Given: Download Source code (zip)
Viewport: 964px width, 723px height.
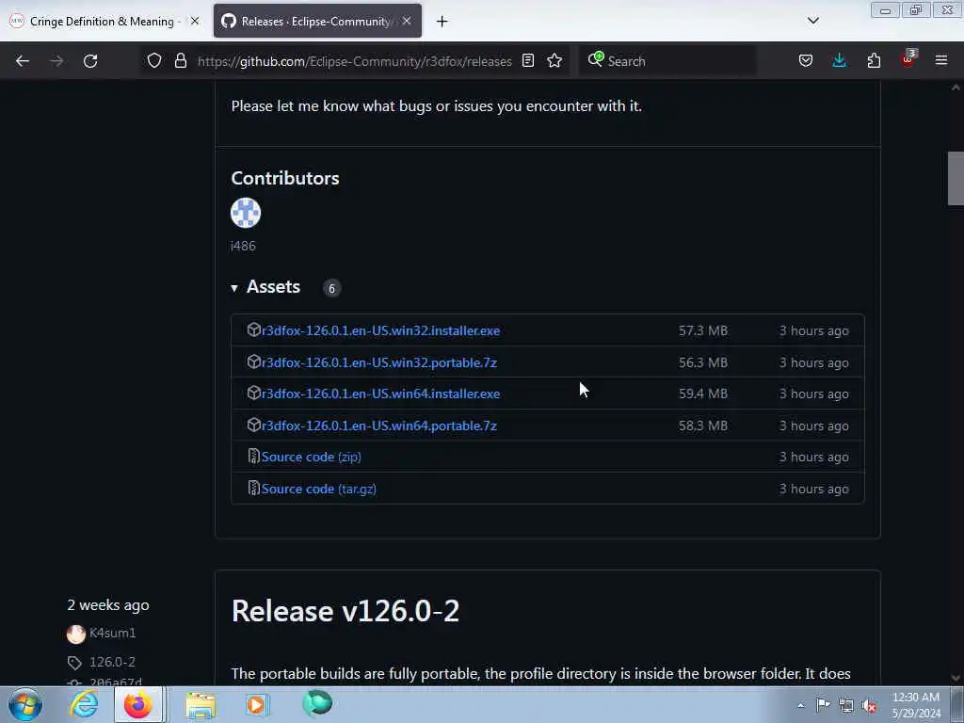Looking at the screenshot, I should [311, 457].
